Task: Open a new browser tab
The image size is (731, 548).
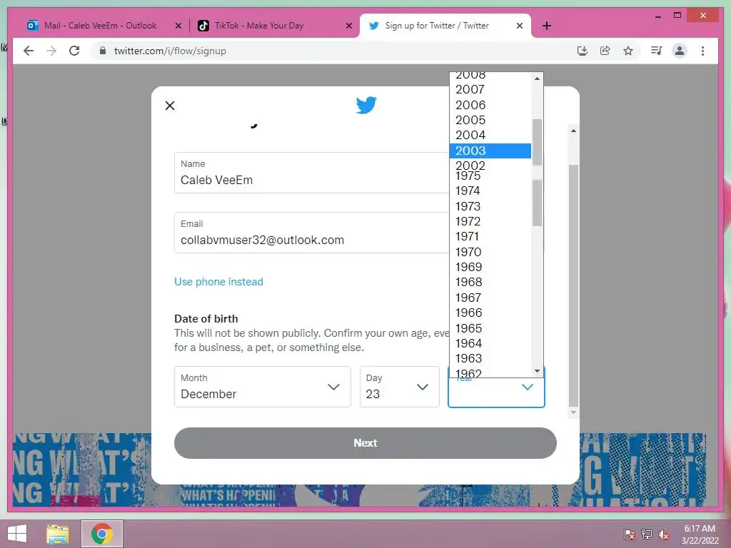Action: (547, 26)
